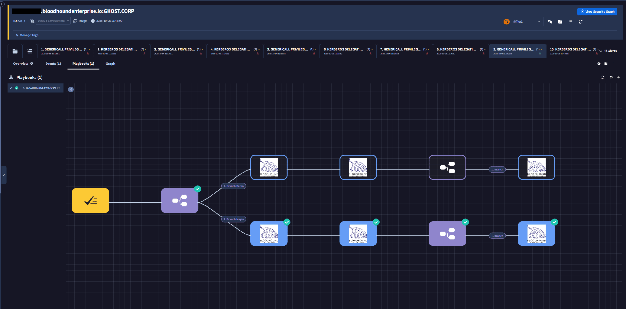Click the 2. Branch Maple label
626x309 pixels.
pyautogui.click(x=234, y=219)
